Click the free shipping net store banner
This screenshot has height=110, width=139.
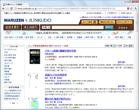(69, 33)
